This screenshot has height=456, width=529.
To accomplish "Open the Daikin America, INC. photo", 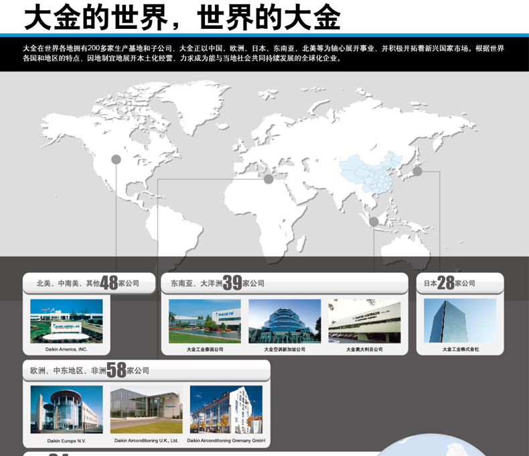I will tap(66, 321).
